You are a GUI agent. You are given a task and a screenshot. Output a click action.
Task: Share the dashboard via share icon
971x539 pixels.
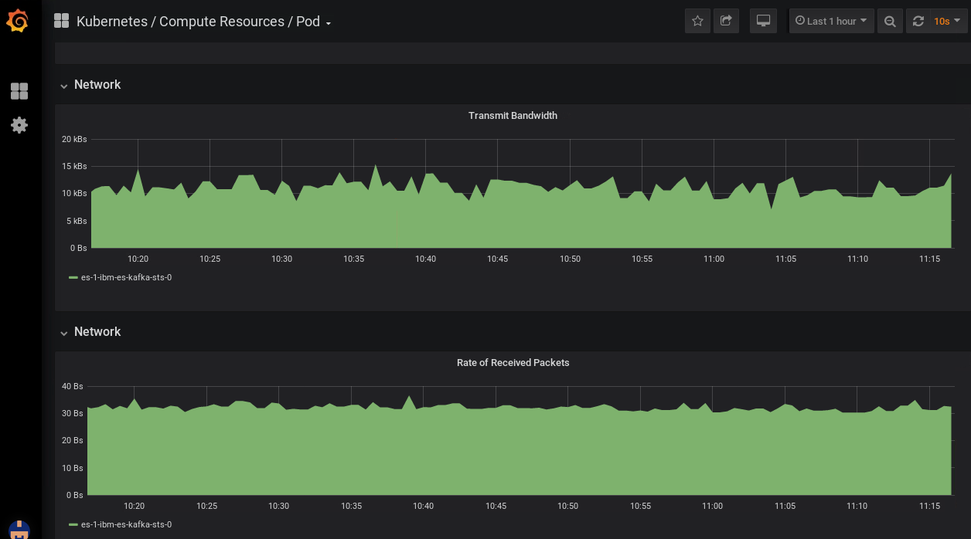tap(726, 21)
